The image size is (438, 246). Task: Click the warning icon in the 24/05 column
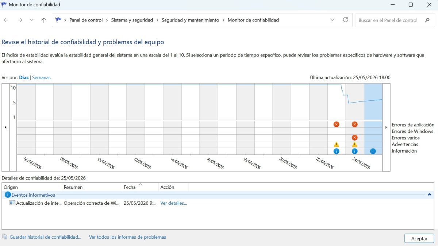click(354, 145)
